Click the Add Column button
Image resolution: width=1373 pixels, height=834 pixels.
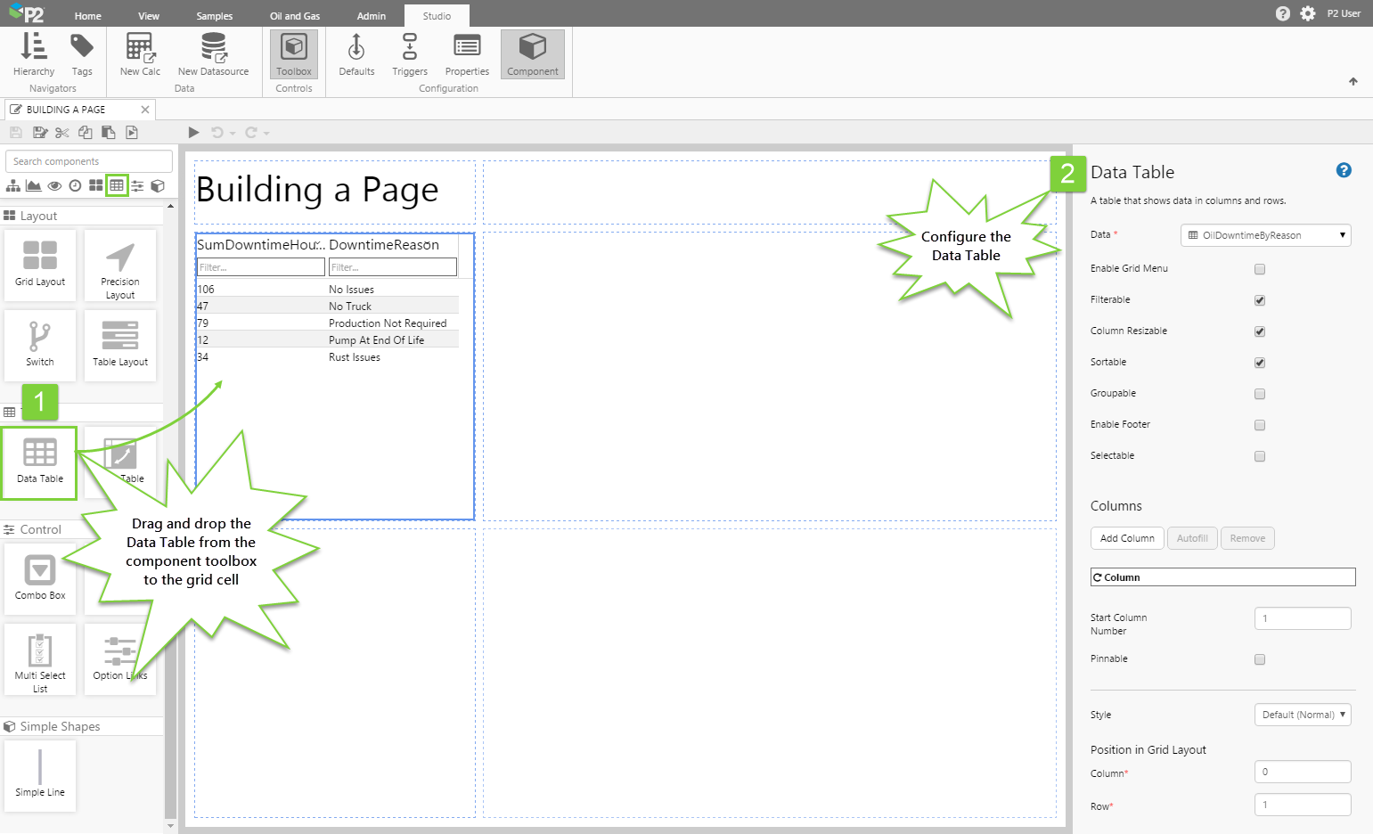coord(1126,538)
